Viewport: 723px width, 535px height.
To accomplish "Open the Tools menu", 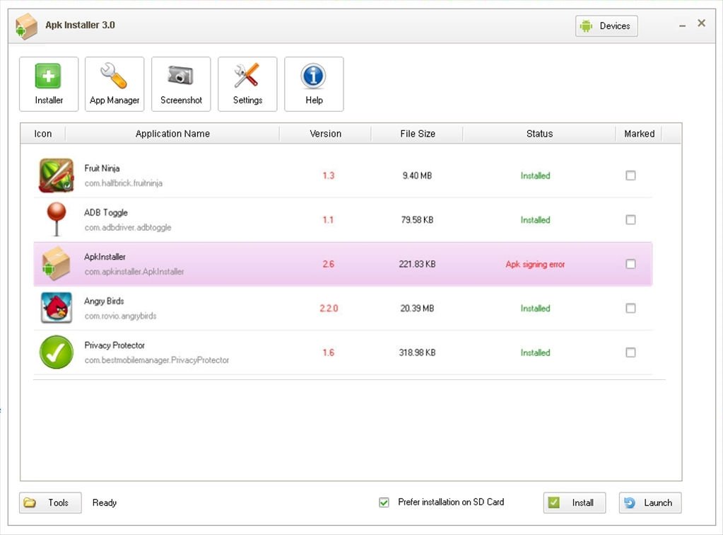I will pyautogui.click(x=49, y=502).
